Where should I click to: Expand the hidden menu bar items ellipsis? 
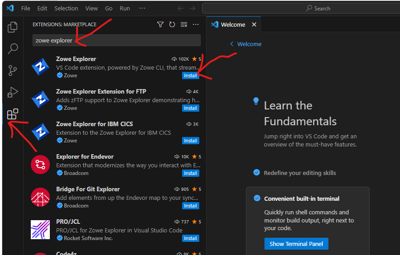tap(142, 8)
